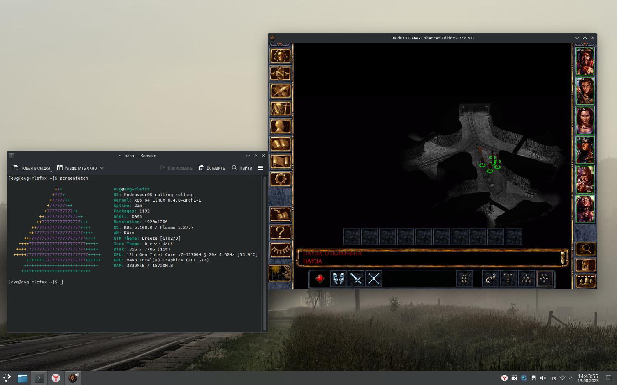
Task: Click 'Копировать' in Konsole toolbar
Action: click(x=176, y=168)
